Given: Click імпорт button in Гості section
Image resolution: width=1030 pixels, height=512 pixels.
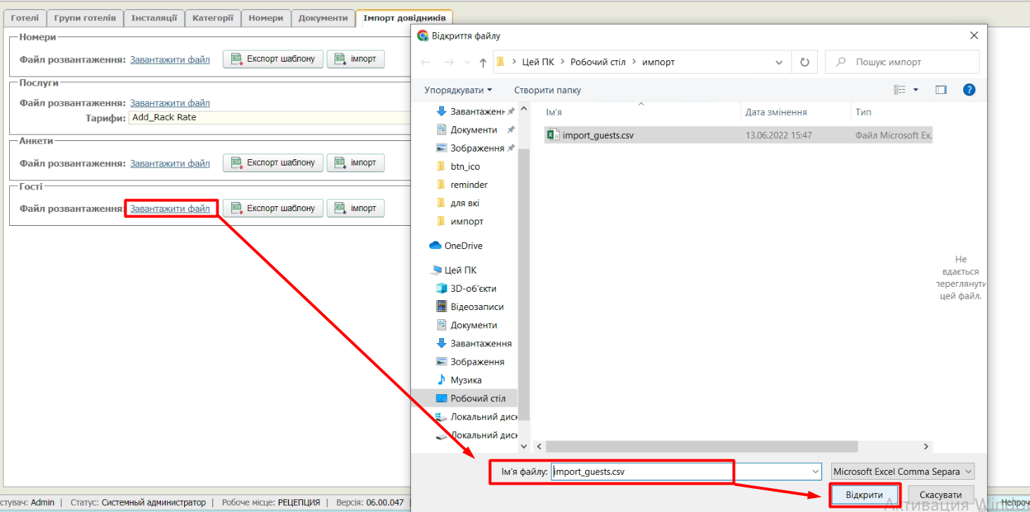Looking at the screenshot, I should click(356, 208).
